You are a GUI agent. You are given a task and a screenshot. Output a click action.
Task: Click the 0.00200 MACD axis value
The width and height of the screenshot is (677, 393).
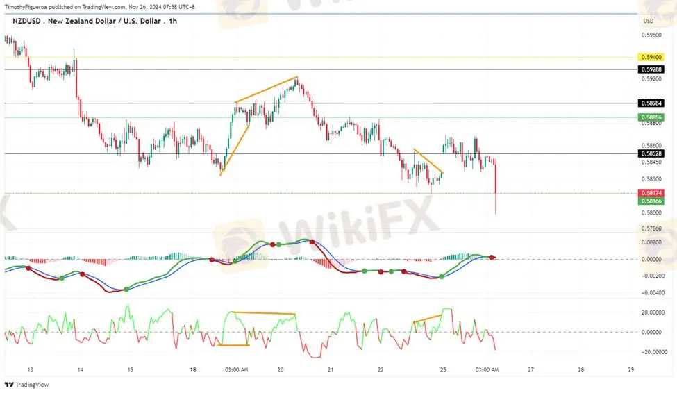point(651,242)
